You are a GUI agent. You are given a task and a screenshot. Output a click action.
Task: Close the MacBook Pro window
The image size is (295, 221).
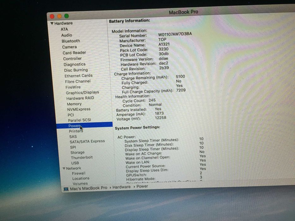[52, 16]
